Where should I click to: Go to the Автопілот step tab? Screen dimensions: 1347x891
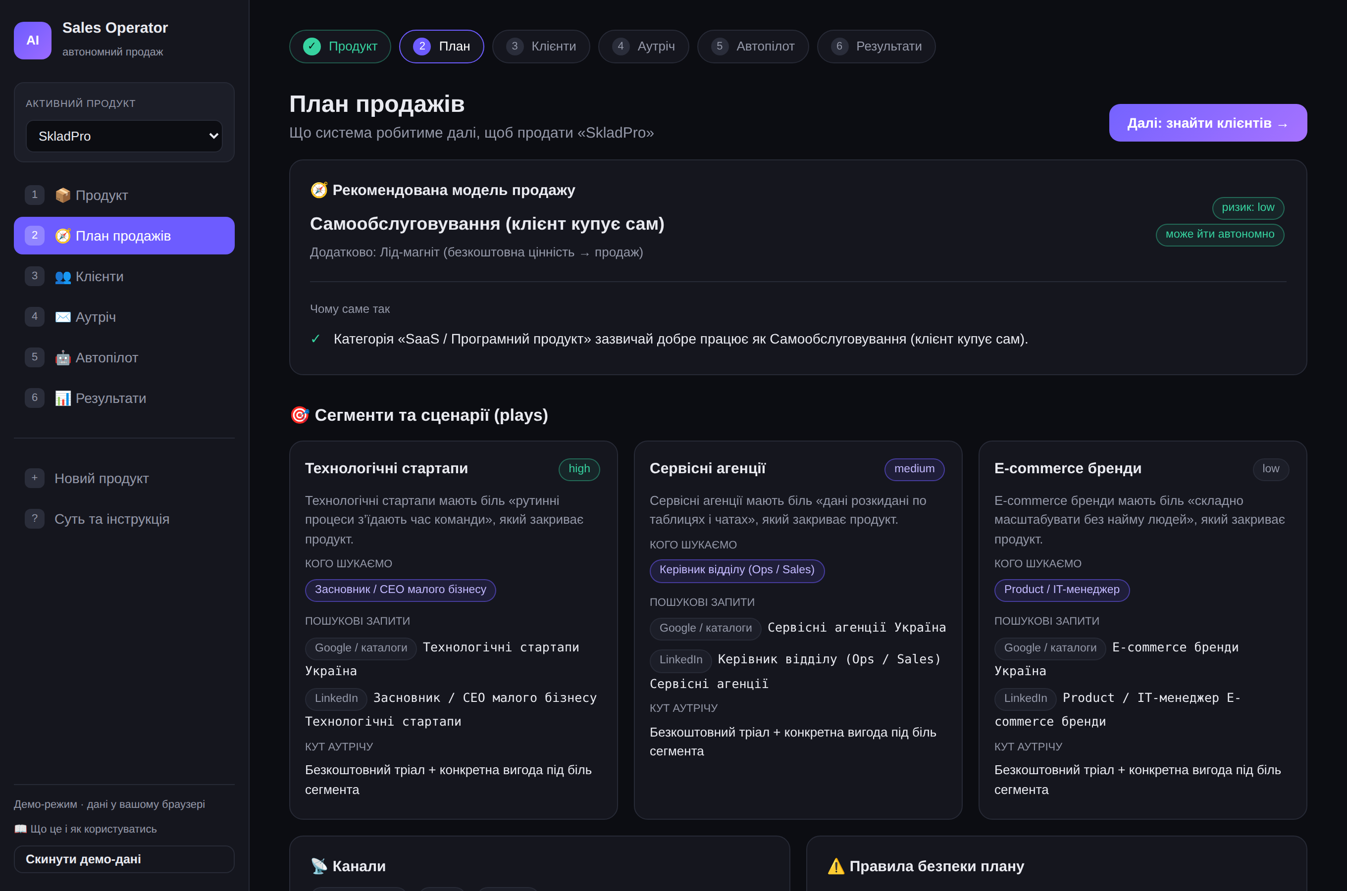pyautogui.click(x=753, y=46)
